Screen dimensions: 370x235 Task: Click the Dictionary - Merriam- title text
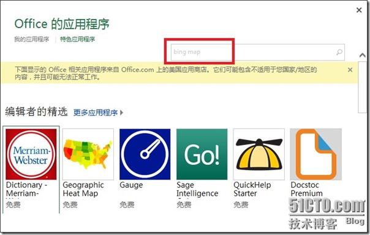click(27, 189)
